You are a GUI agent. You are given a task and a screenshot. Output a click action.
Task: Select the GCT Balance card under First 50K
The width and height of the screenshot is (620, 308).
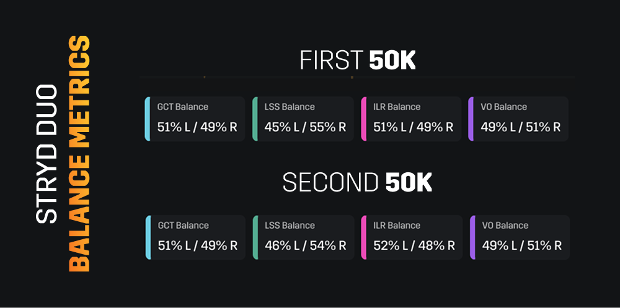click(x=195, y=118)
